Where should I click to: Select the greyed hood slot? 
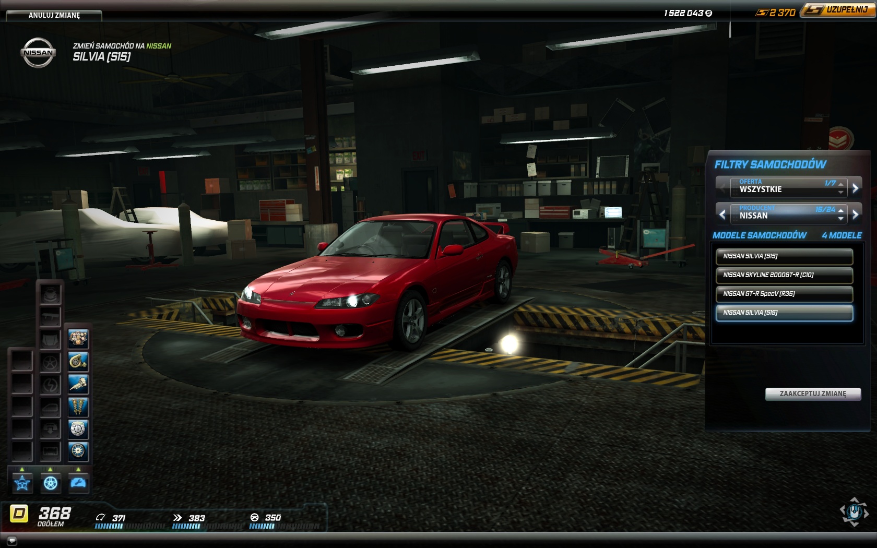(x=51, y=339)
